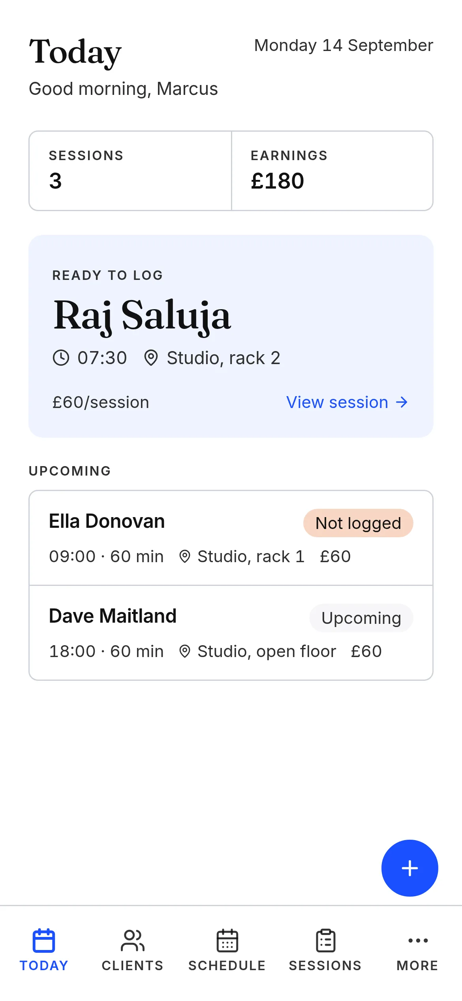Image resolution: width=462 pixels, height=1001 pixels.
Task: Switch to the CLIENTS tab label
Action: 133,965
